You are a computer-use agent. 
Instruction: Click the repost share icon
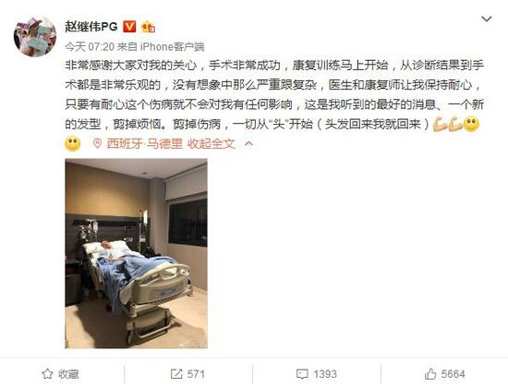[x=176, y=374]
